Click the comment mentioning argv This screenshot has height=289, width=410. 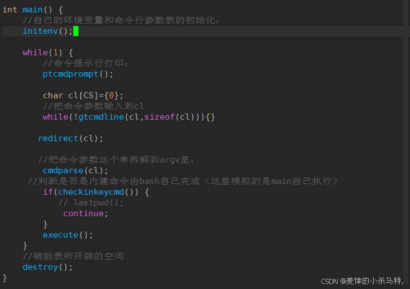[x=118, y=160]
